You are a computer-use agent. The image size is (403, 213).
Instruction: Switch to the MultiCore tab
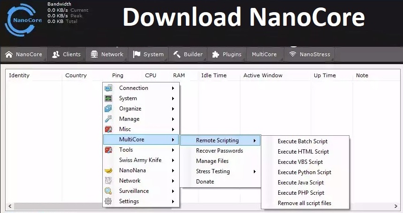[265, 54]
